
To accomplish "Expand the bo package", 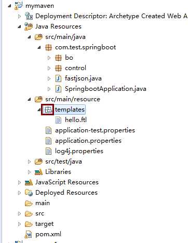I will click(x=49, y=58).
